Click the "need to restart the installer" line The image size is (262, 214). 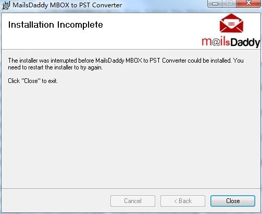click(x=55, y=67)
